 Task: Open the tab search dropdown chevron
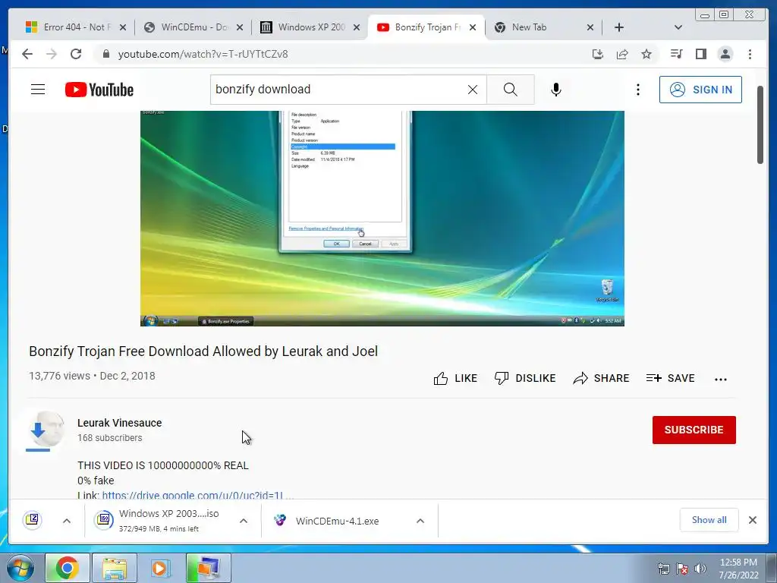coord(678,27)
